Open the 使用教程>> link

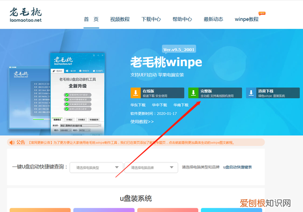coord(142,122)
